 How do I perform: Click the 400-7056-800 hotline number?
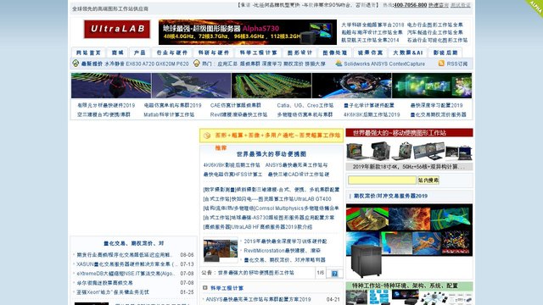pyautogui.click(x=410, y=5)
